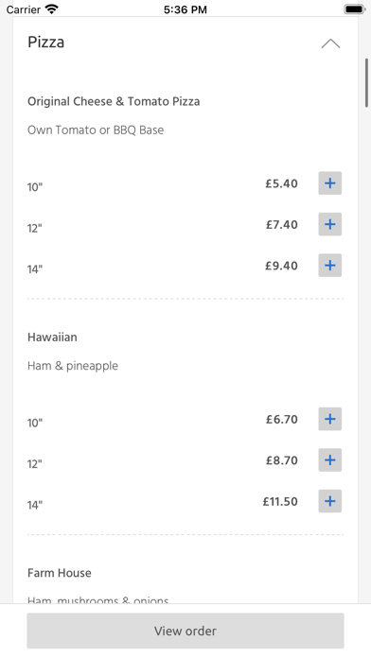
Task: Add 10" Hawaiian pizza for £6.70
Action: [x=329, y=419]
